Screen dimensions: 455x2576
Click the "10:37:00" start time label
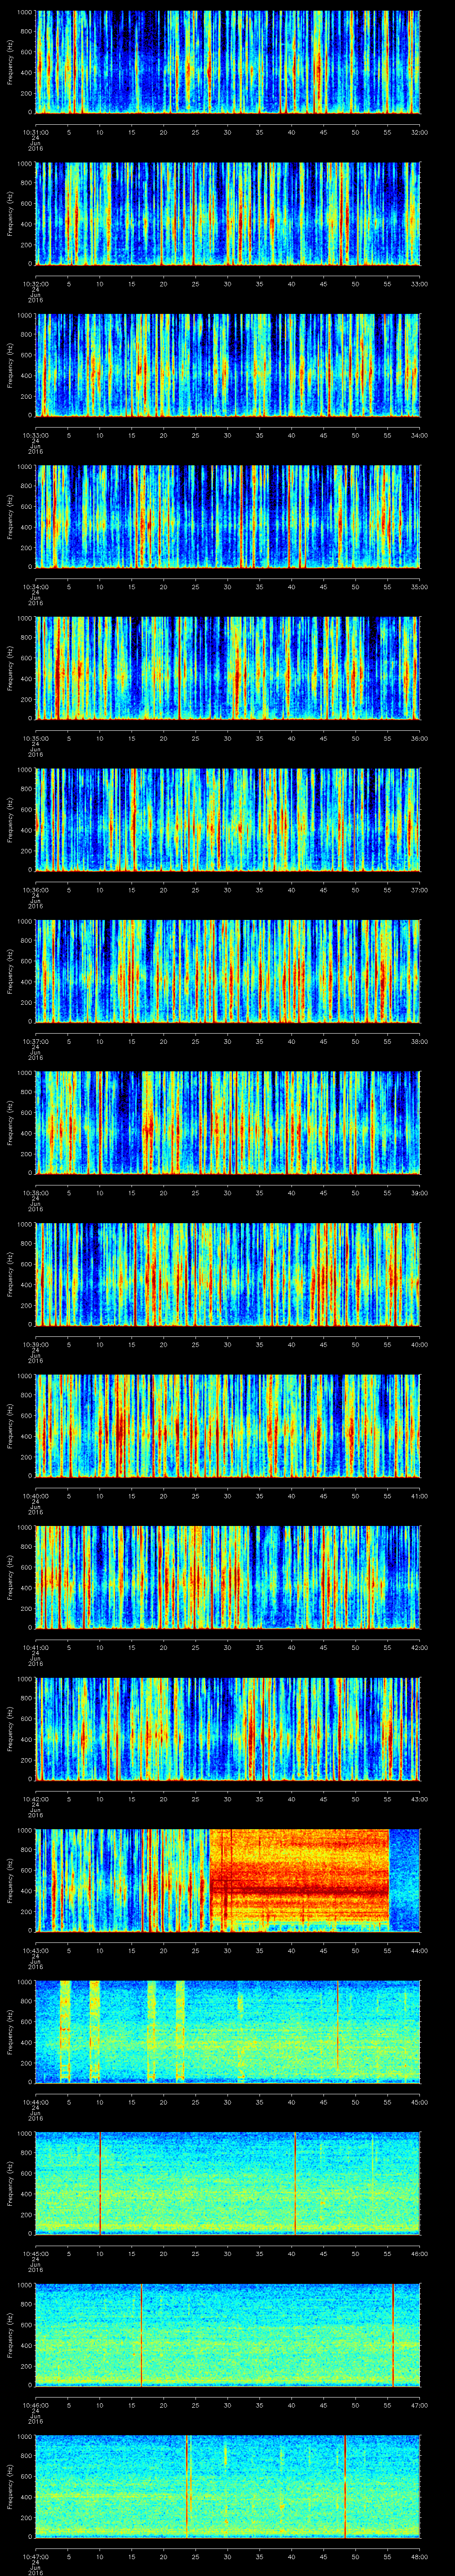pyautogui.click(x=35, y=1041)
